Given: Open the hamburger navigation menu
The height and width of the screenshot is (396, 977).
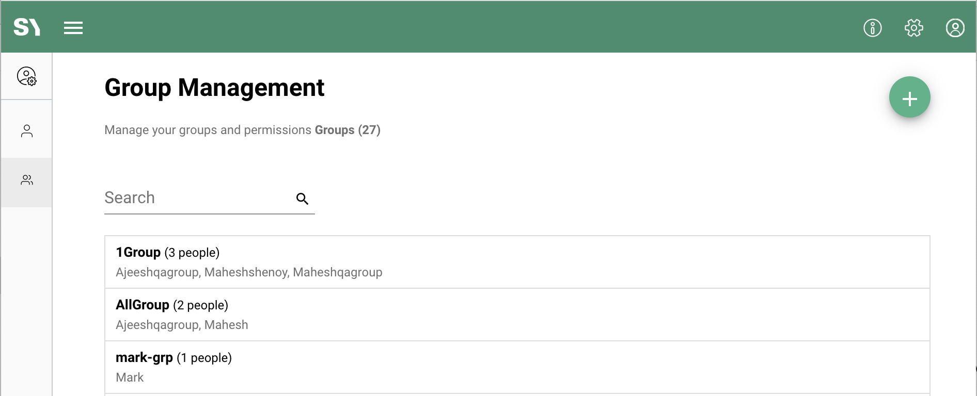Looking at the screenshot, I should pyautogui.click(x=73, y=28).
